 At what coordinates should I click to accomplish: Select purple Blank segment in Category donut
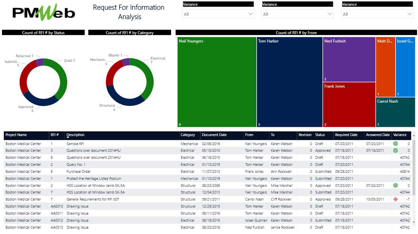[126, 62]
